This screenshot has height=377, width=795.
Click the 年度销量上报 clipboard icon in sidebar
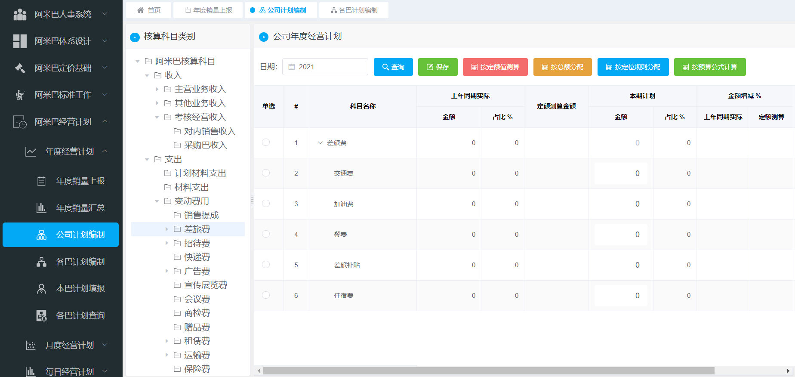(x=41, y=181)
